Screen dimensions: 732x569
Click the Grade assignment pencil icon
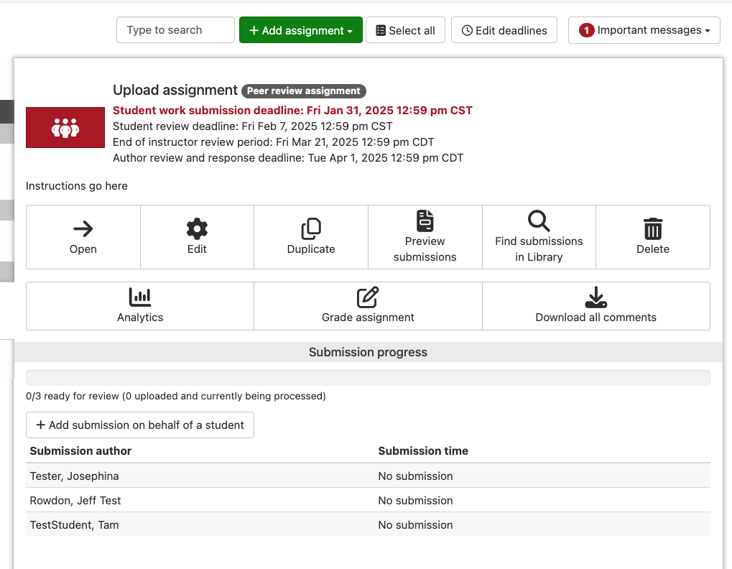click(x=368, y=297)
